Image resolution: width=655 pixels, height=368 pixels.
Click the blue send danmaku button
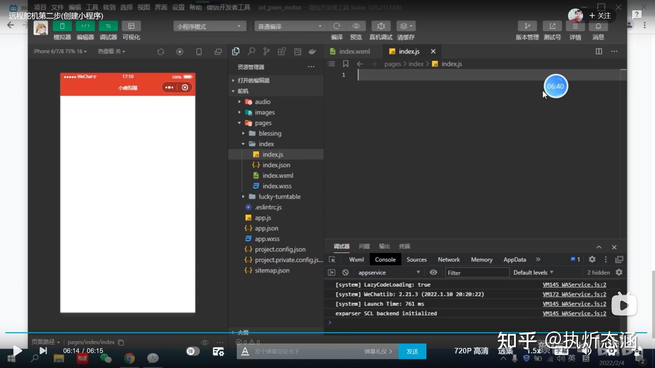pos(412,351)
